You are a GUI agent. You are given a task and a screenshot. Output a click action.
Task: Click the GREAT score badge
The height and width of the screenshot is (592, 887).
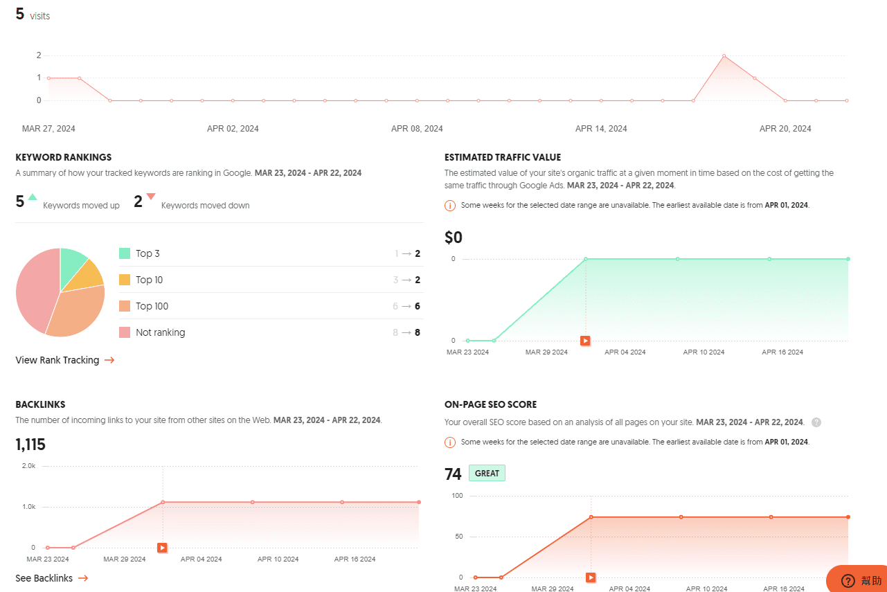click(487, 474)
